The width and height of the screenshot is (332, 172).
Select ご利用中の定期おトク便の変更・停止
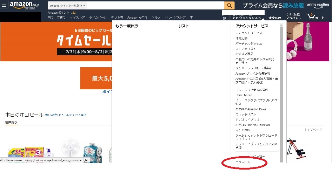pyautogui.click(x=255, y=61)
